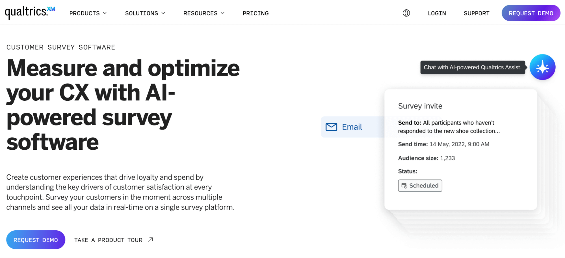Click the calendar icon in Scheduled status
Image resolution: width=565 pixels, height=258 pixels.
[x=404, y=186]
